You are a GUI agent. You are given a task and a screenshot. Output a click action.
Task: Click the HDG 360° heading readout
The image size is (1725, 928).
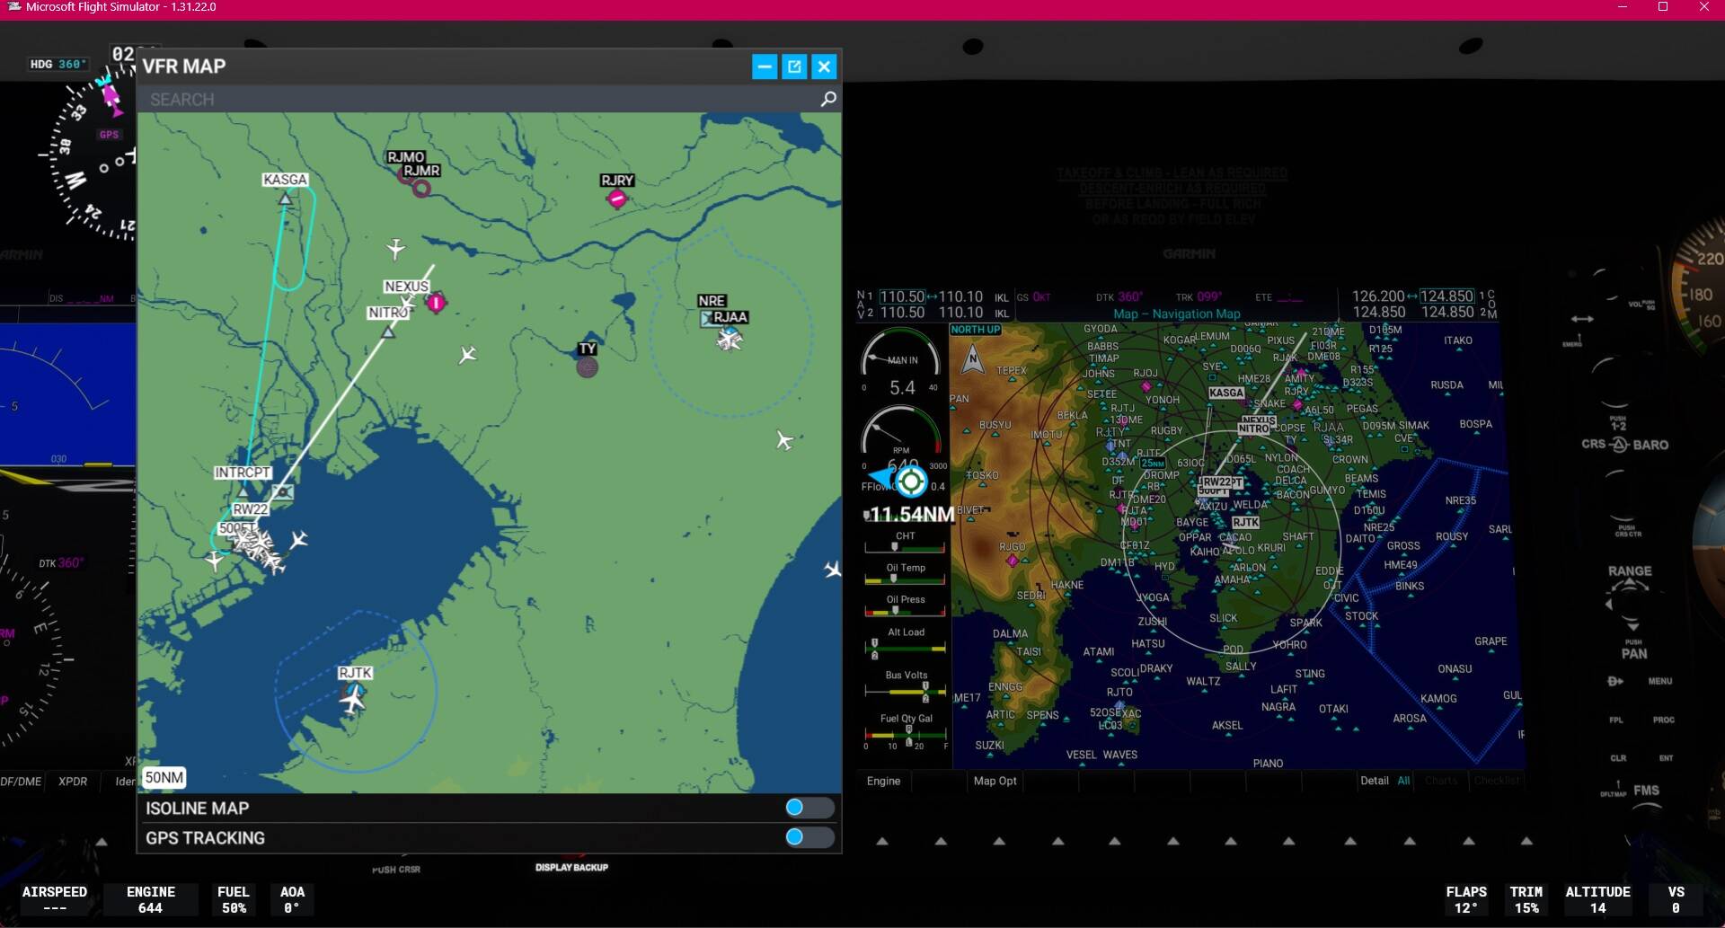pos(58,64)
